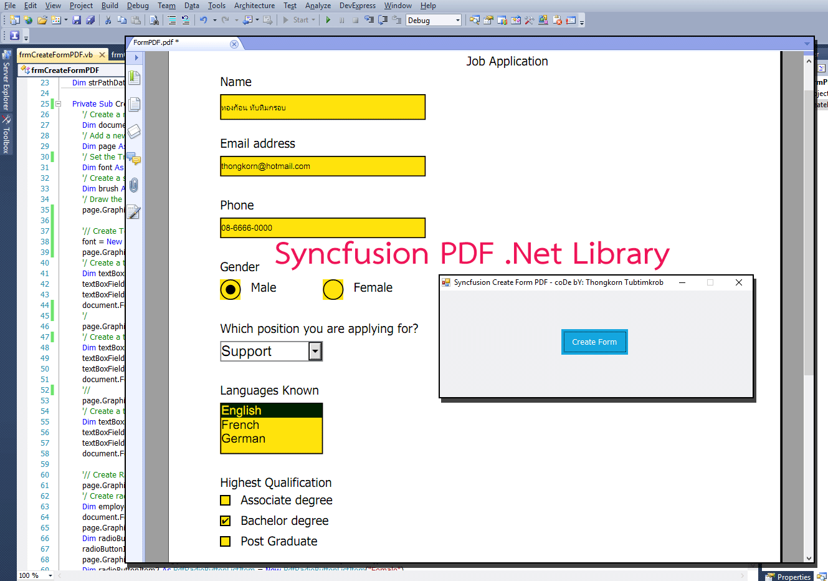828x581 pixels.
Task: Click the Stop debugging icon
Action: click(355, 20)
